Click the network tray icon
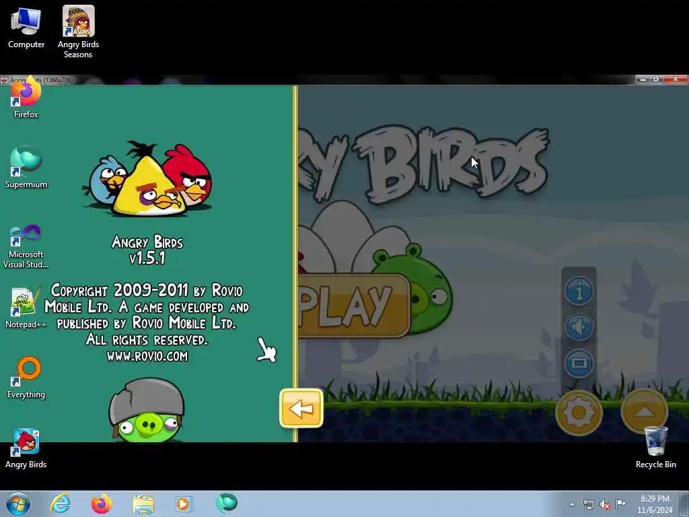Viewport: 689px width, 517px height. [x=588, y=504]
